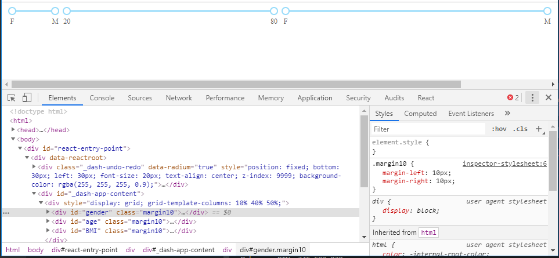
Task: Collapse the body element node
Action: coord(13,139)
